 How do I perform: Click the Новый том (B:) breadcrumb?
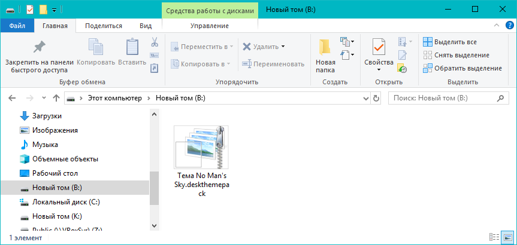[x=180, y=98]
